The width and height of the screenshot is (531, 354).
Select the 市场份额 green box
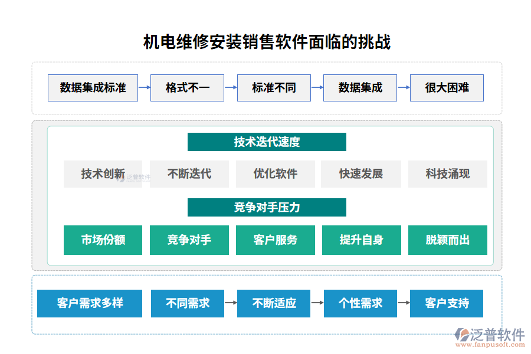coord(103,240)
